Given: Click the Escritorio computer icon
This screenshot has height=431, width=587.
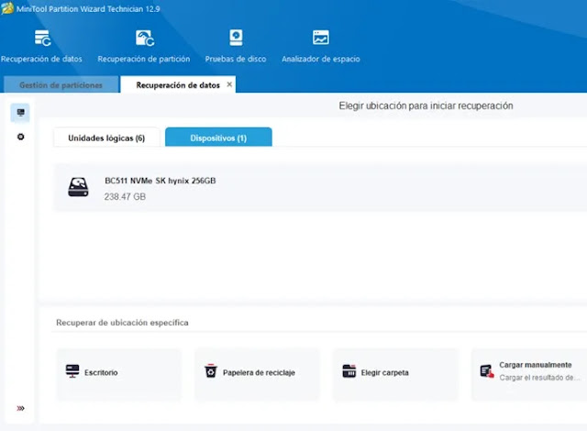Looking at the screenshot, I should pyautogui.click(x=72, y=371).
